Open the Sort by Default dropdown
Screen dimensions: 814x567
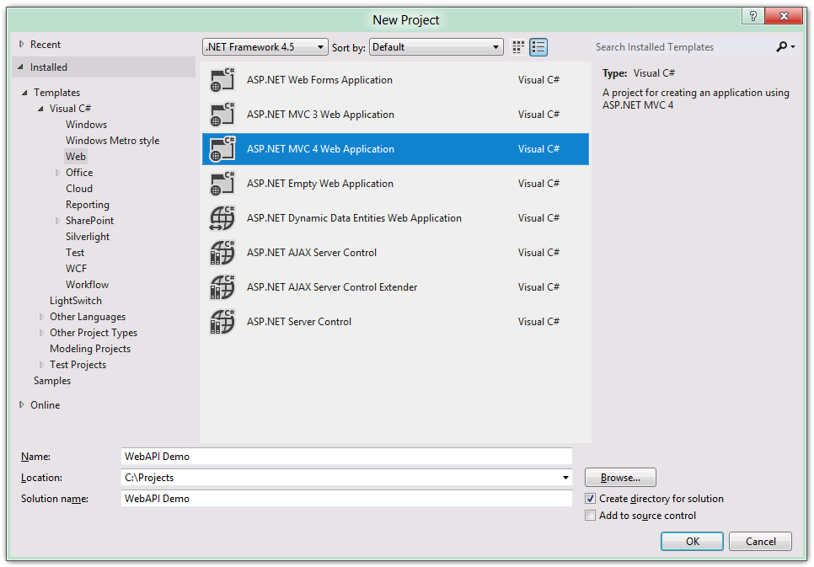[x=436, y=47]
